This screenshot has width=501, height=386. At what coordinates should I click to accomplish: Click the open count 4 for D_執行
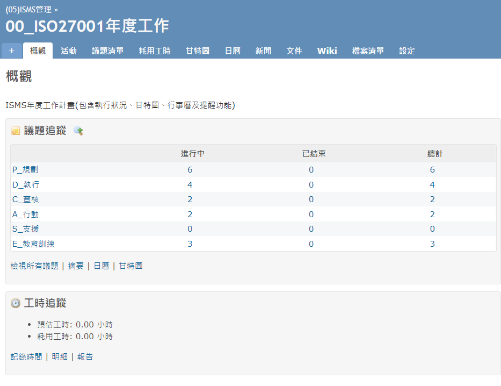[x=190, y=185]
